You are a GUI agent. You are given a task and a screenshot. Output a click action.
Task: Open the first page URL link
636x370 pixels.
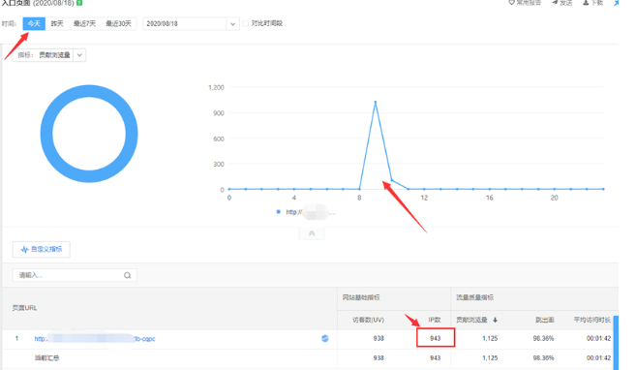(x=95, y=339)
